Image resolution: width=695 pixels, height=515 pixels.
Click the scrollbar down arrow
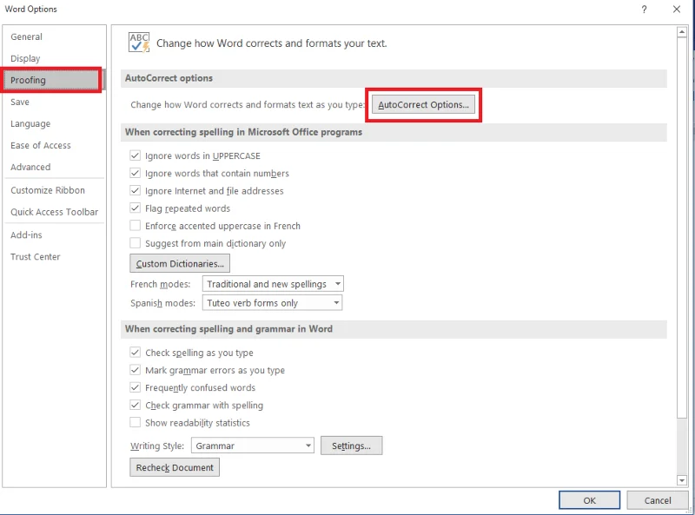tap(682, 480)
